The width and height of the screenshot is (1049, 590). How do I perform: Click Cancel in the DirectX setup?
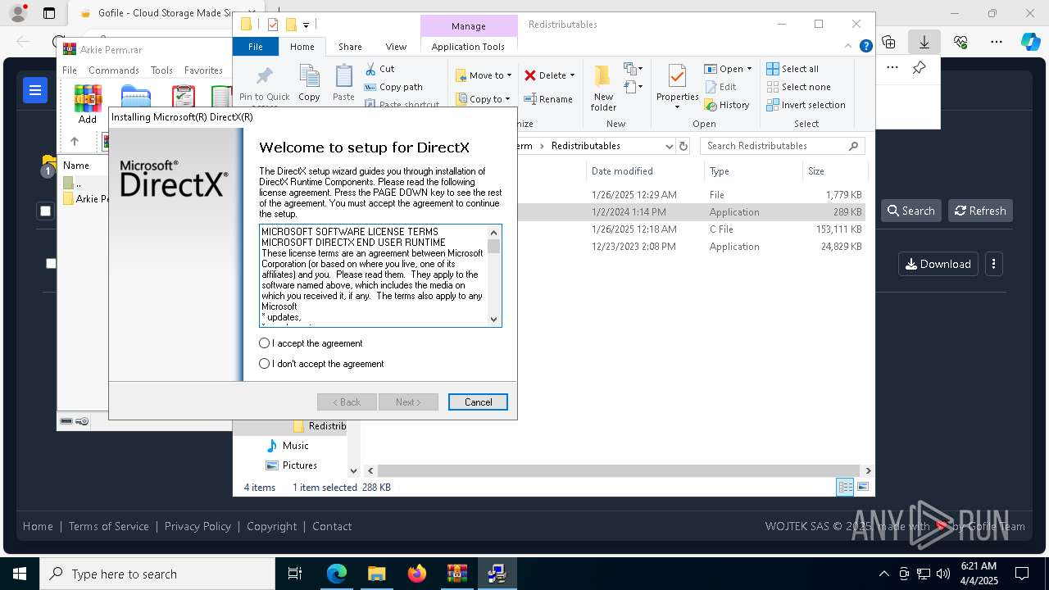(478, 402)
